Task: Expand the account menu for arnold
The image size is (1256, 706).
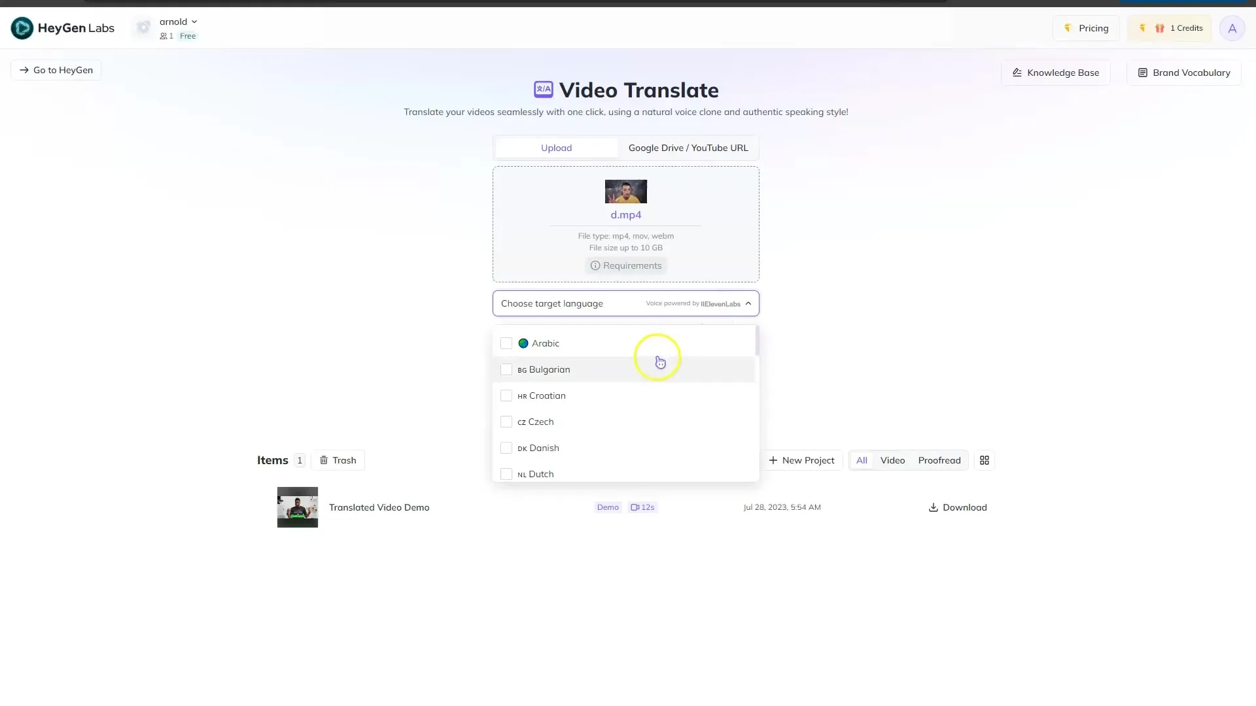Action: point(178,22)
